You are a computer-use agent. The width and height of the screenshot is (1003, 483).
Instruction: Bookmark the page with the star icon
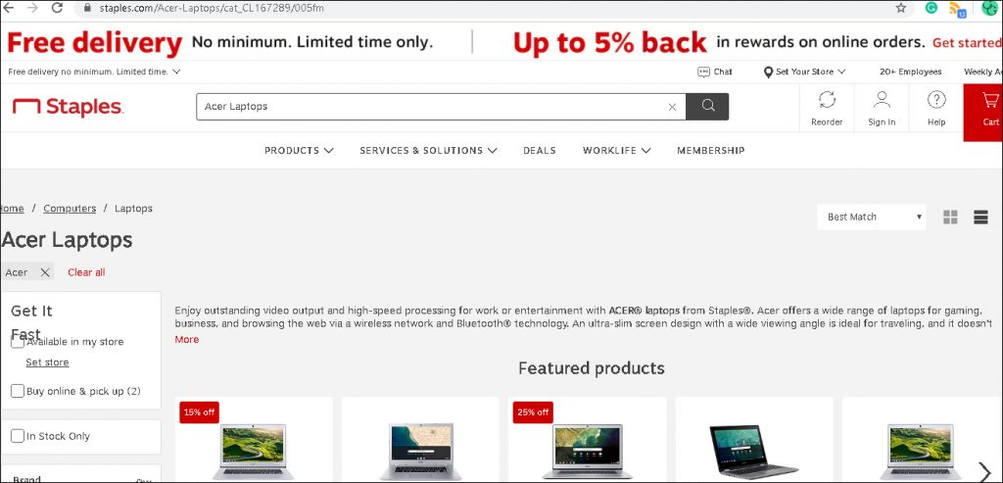(x=901, y=8)
